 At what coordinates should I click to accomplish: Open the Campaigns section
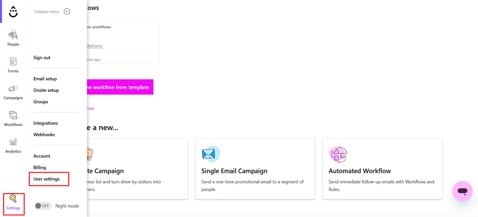[x=13, y=92]
